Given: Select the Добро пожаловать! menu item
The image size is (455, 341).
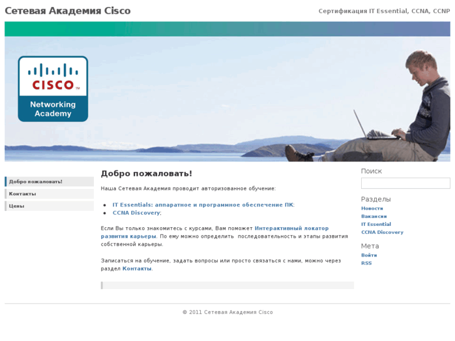Looking at the screenshot, I should [49, 181].
